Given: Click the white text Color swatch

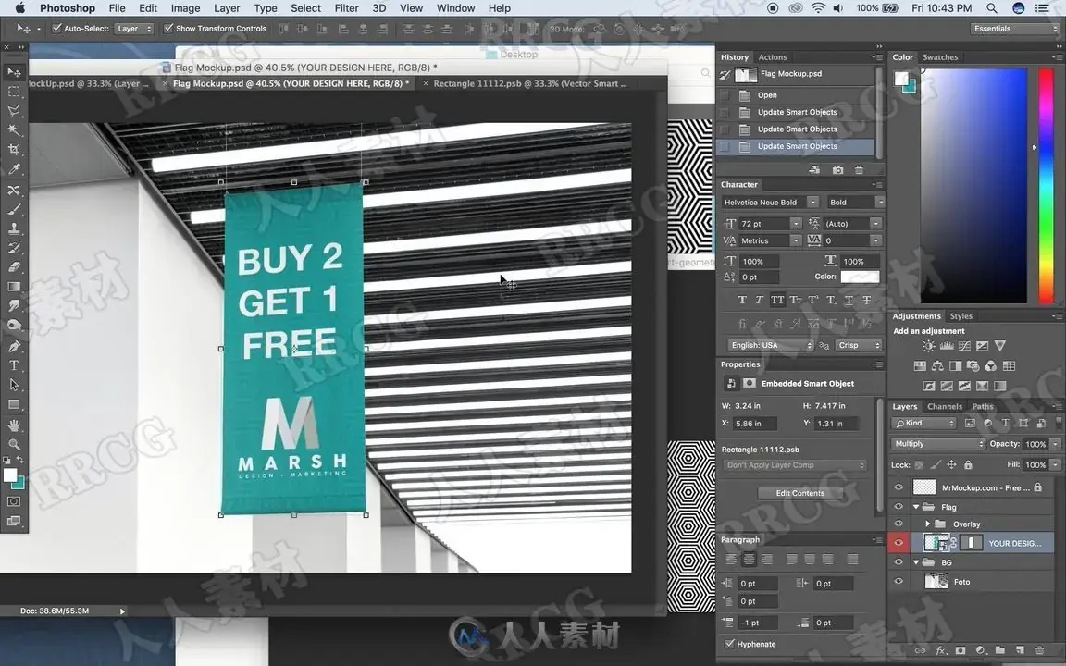Looking at the screenshot, I should click(860, 277).
